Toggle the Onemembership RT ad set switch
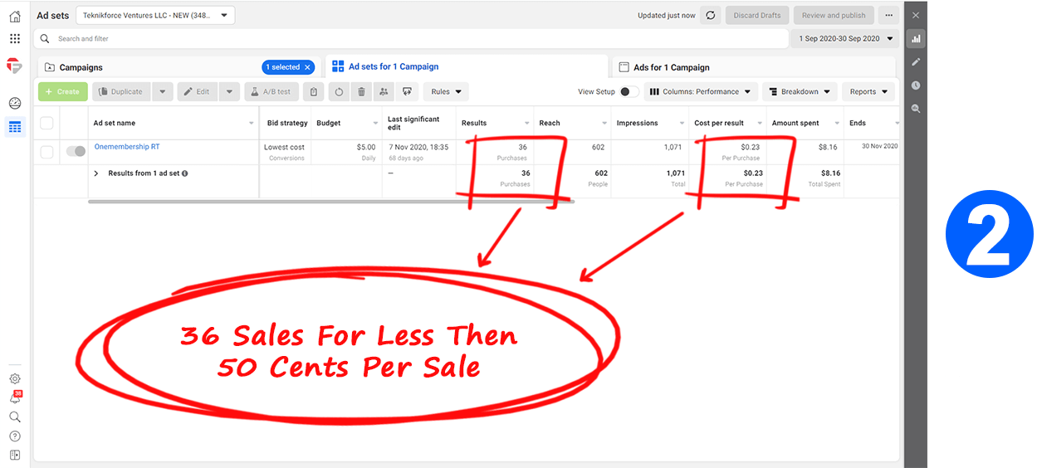Viewport: 1037px width, 468px height. 76,151
